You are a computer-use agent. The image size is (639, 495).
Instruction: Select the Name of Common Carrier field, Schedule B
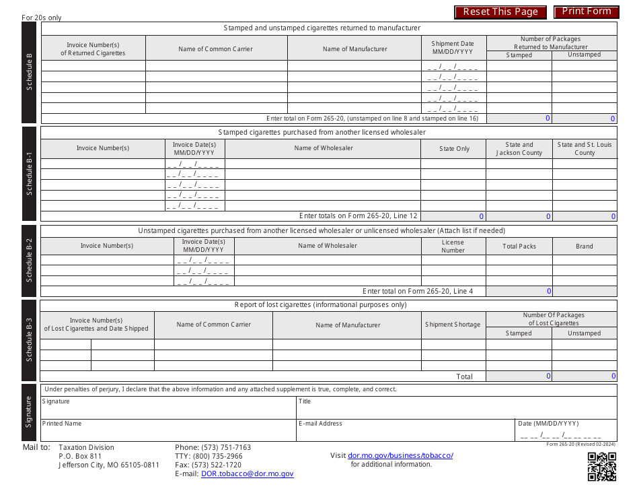click(217, 66)
